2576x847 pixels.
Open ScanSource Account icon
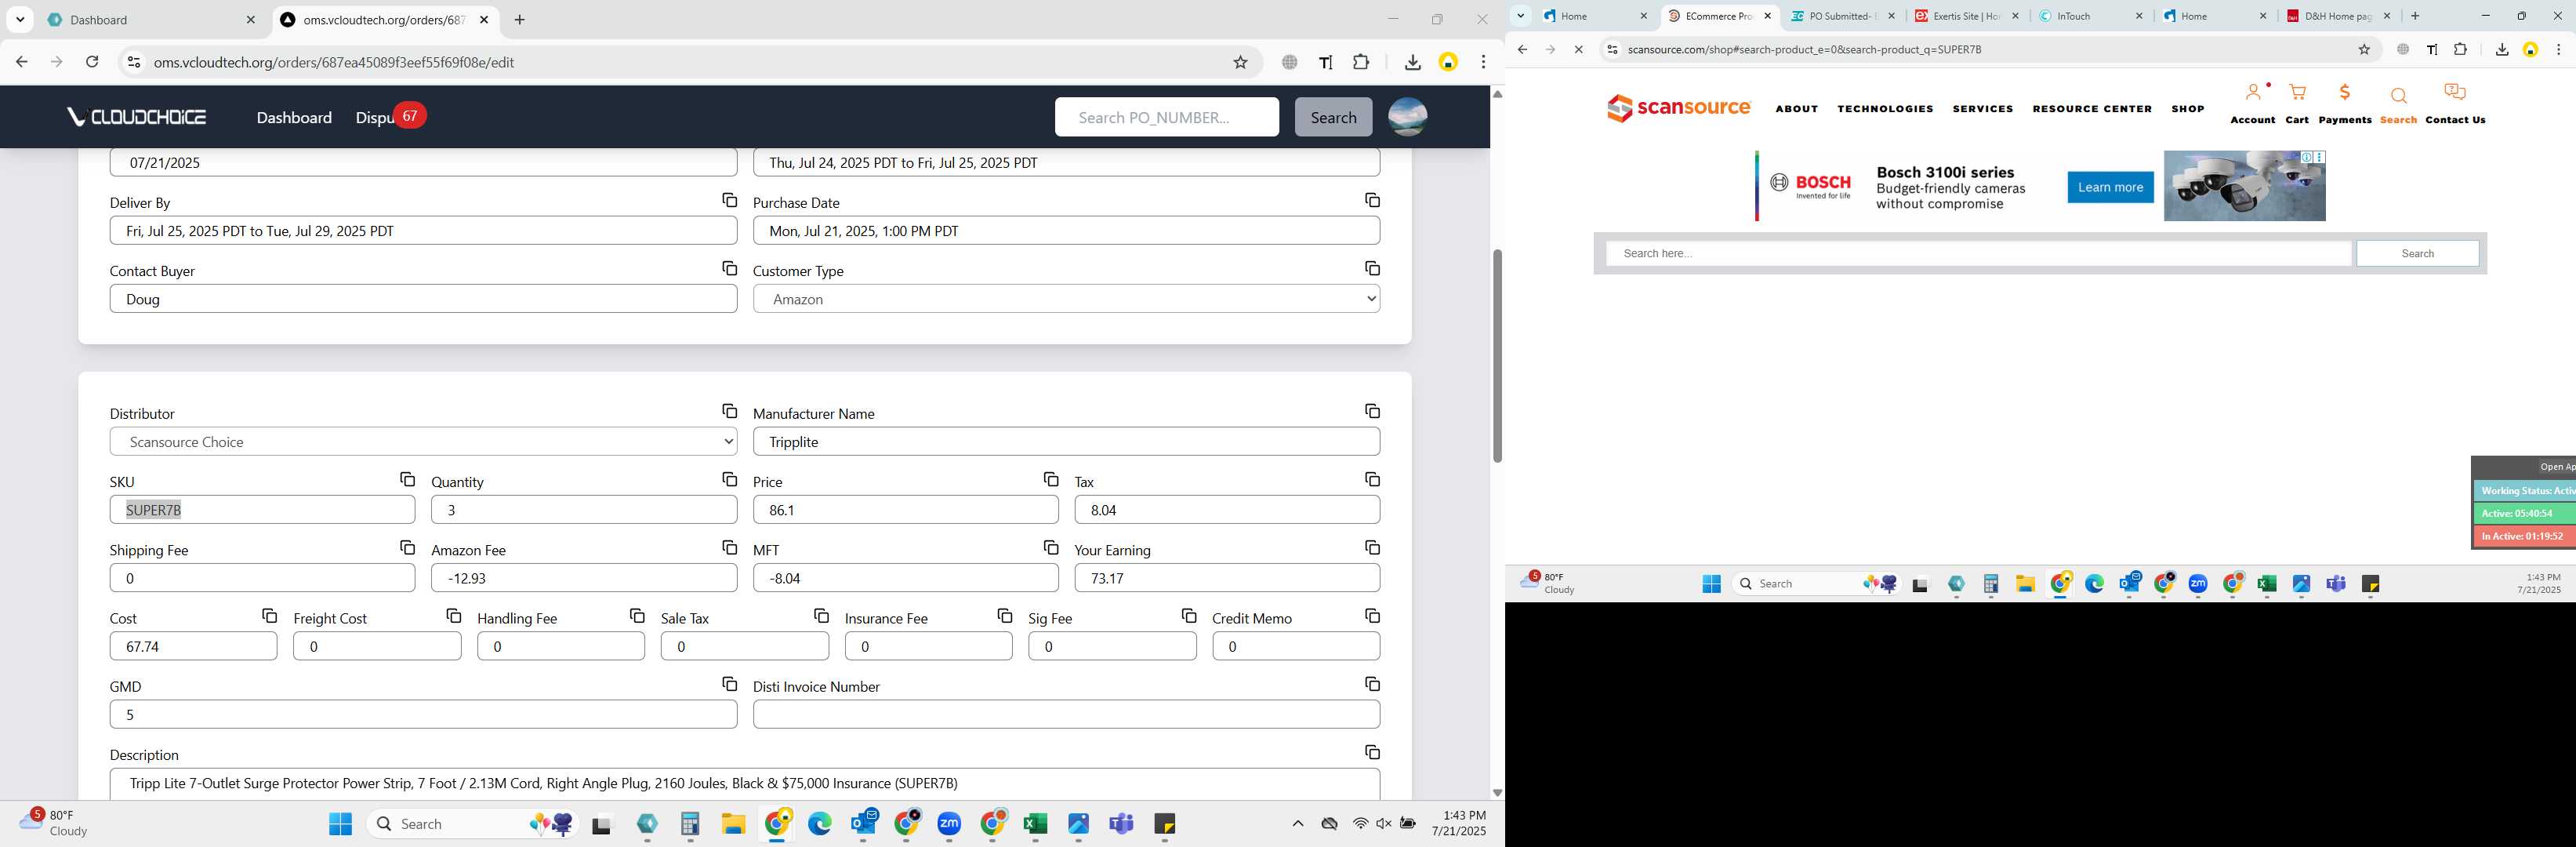2254,93
